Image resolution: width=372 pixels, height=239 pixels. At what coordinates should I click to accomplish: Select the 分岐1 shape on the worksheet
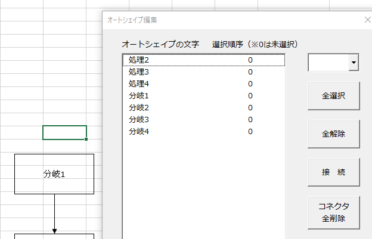tap(54, 174)
